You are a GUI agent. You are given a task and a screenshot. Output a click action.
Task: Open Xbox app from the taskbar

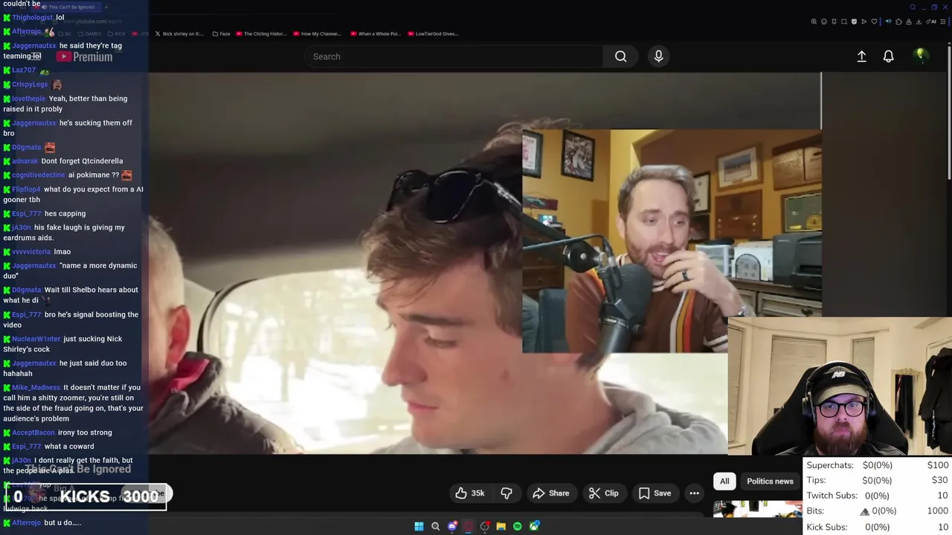[534, 526]
